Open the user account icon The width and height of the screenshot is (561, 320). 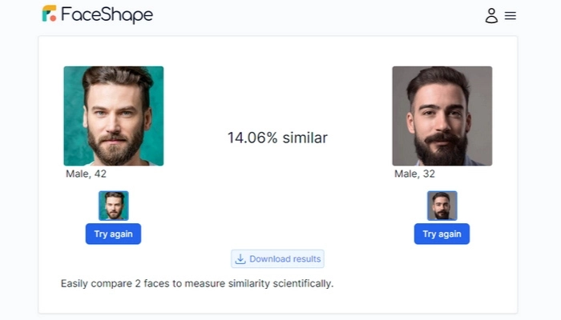coord(491,15)
